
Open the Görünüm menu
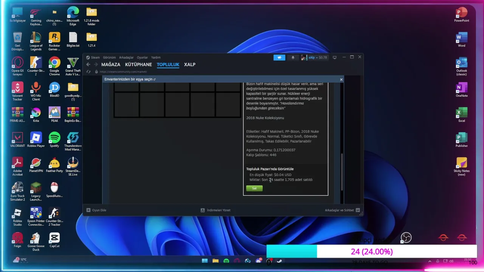point(109,57)
